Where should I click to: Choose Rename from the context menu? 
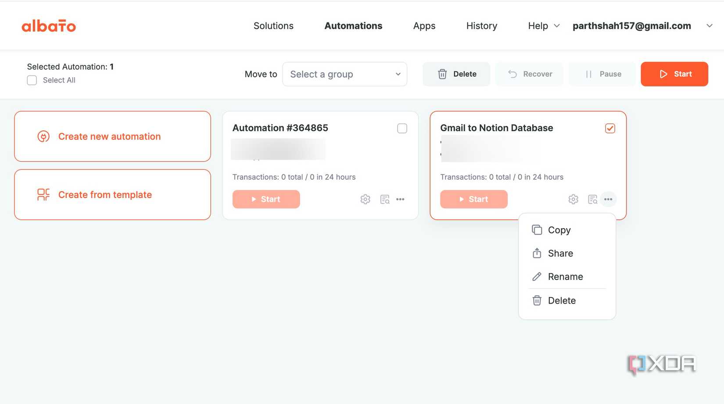pos(565,277)
